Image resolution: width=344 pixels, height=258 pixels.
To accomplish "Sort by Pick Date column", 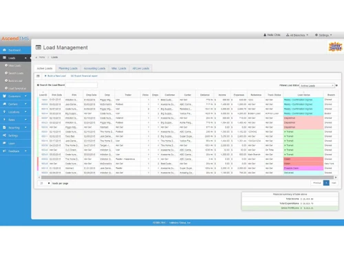I will [56, 95].
